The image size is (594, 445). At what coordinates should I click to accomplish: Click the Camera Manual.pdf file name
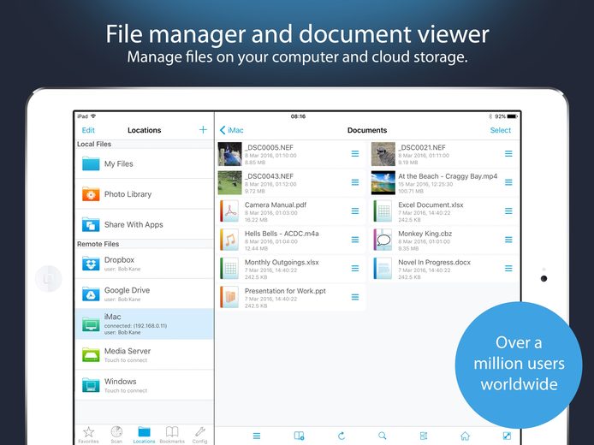tap(276, 205)
